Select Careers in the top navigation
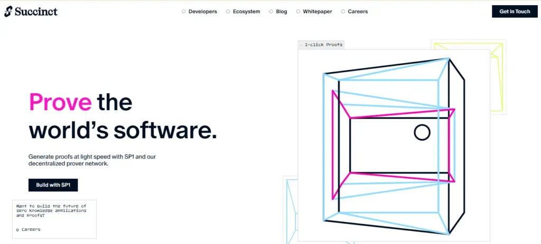 point(358,12)
